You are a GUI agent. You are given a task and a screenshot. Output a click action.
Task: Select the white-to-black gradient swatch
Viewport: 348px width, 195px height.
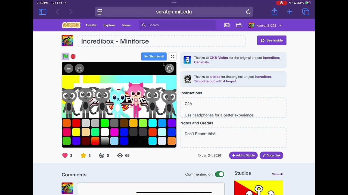click(105, 141)
